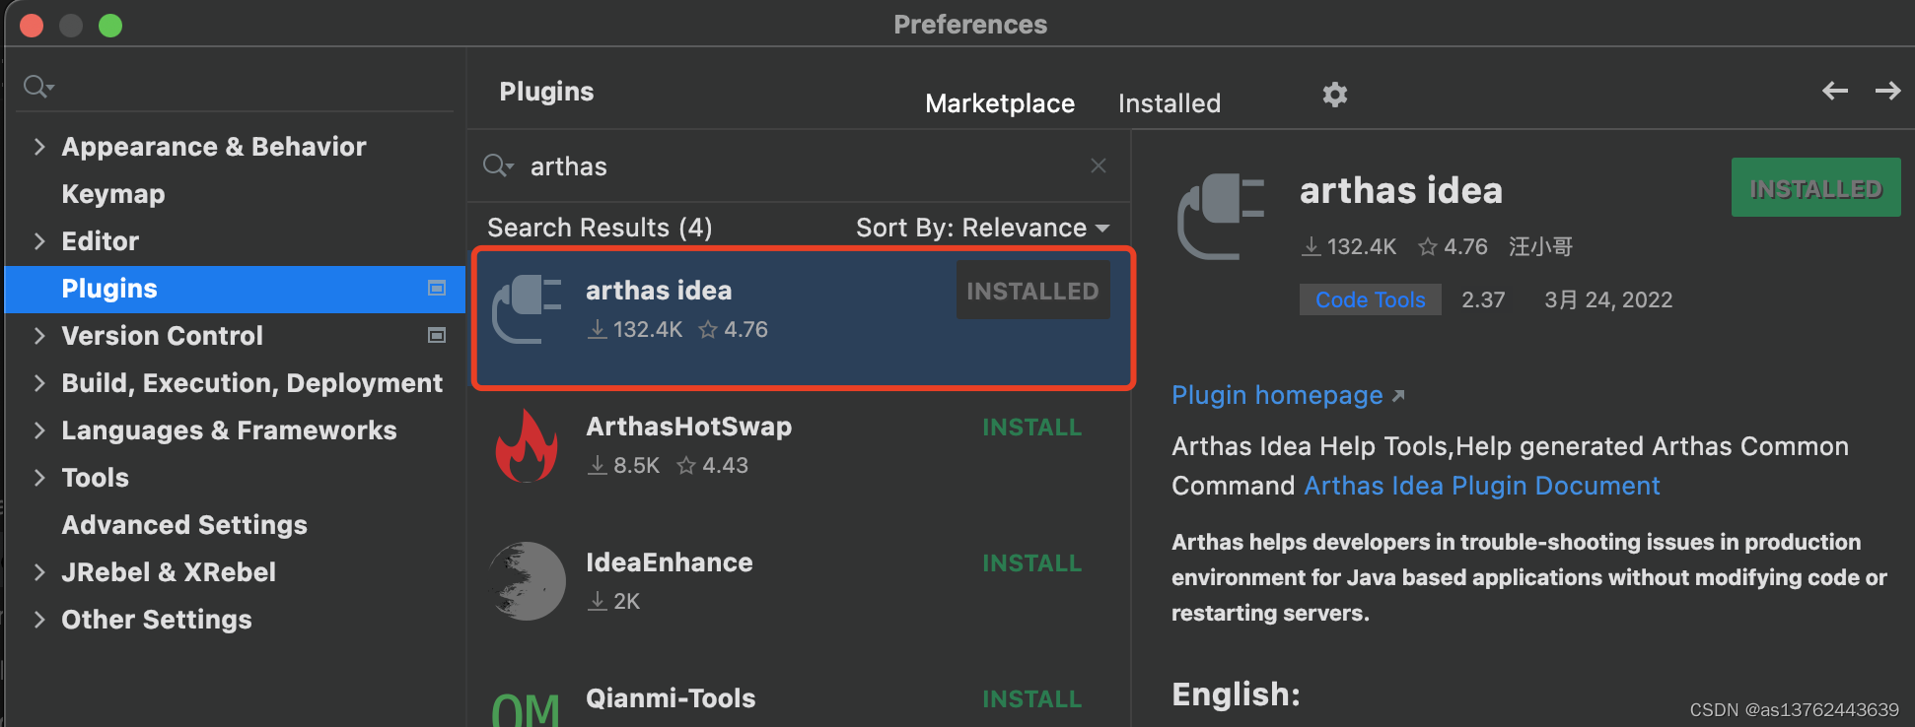
Task: Focus the plugin search field with arthas
Action: (x=799, y=166)
